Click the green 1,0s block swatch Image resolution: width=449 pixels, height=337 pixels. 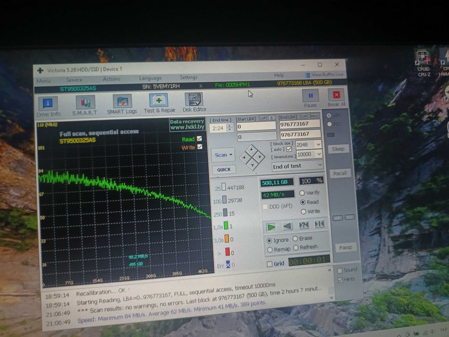point(226,225)
